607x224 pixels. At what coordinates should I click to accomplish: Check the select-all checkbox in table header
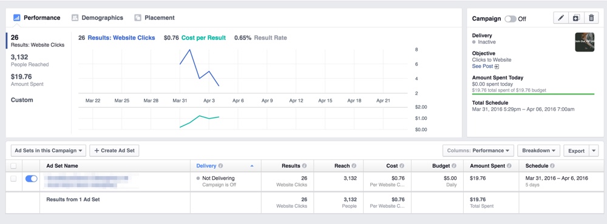click(13, 166)
